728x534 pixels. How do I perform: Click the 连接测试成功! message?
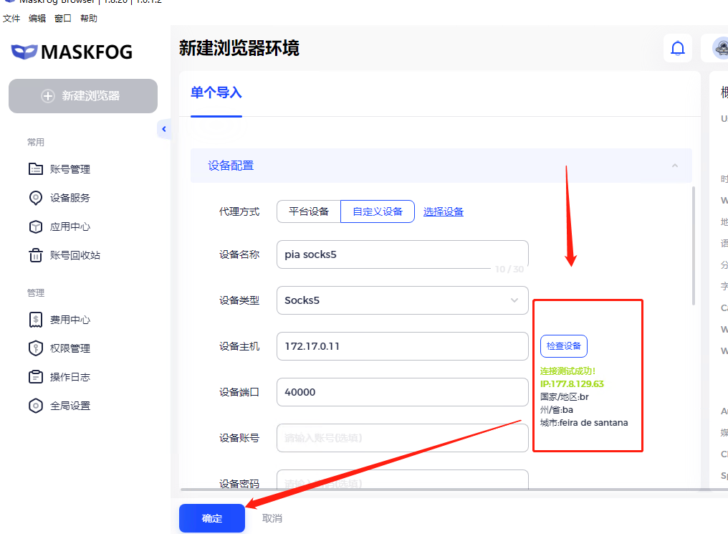(567, 371)
